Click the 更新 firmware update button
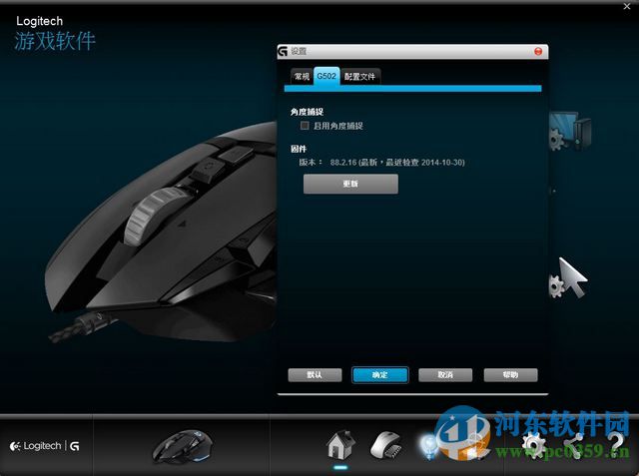The height and width of the screenshot is (476, 639). (x=350, y=184)
